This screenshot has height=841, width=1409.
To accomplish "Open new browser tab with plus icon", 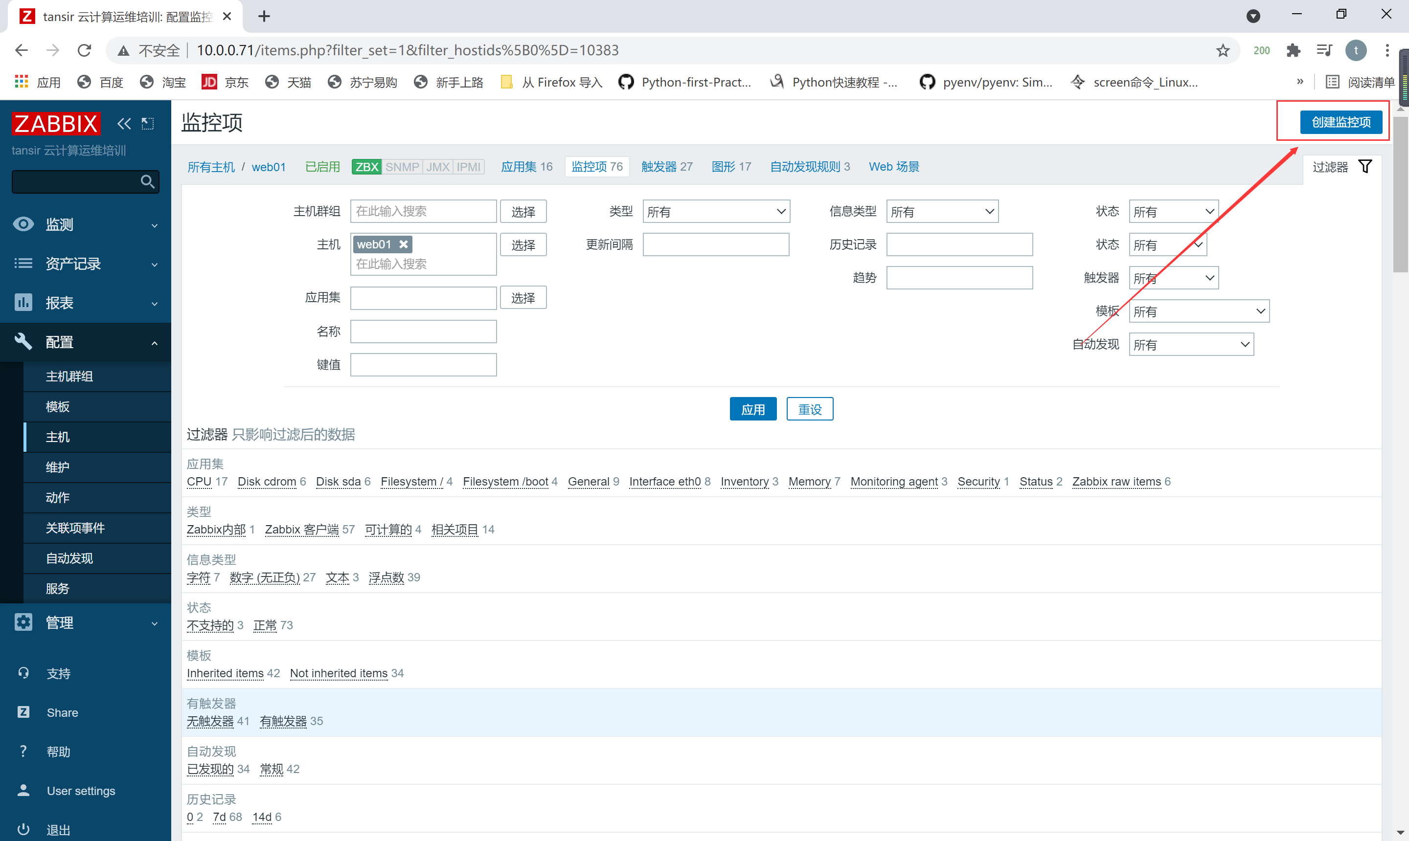I will click(264, 17).
